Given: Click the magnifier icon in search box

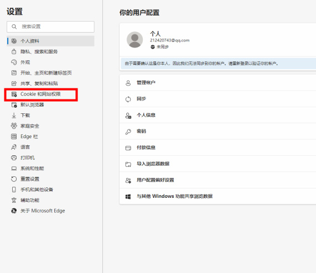Looking at the screenshot, I should coord(14,27).
